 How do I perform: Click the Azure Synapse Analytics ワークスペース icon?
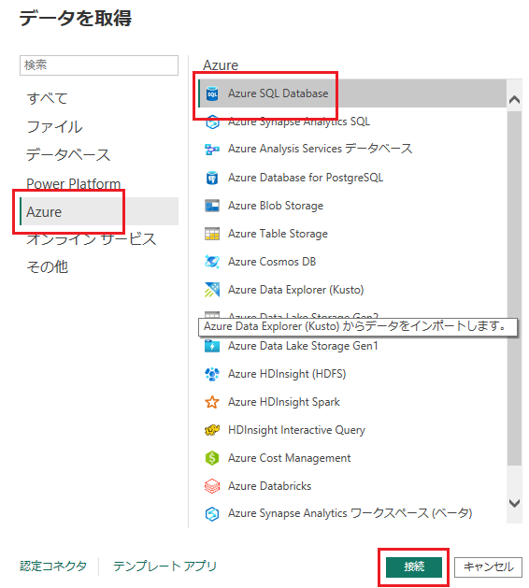click(212, 513)
